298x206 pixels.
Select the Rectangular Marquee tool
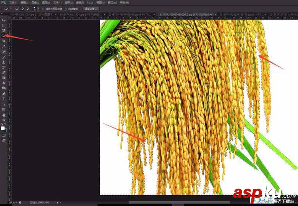coord(3,26)
